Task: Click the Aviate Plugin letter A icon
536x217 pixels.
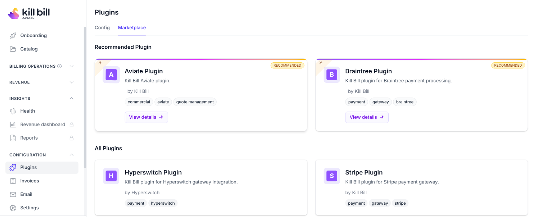Action: click(111, 75)
